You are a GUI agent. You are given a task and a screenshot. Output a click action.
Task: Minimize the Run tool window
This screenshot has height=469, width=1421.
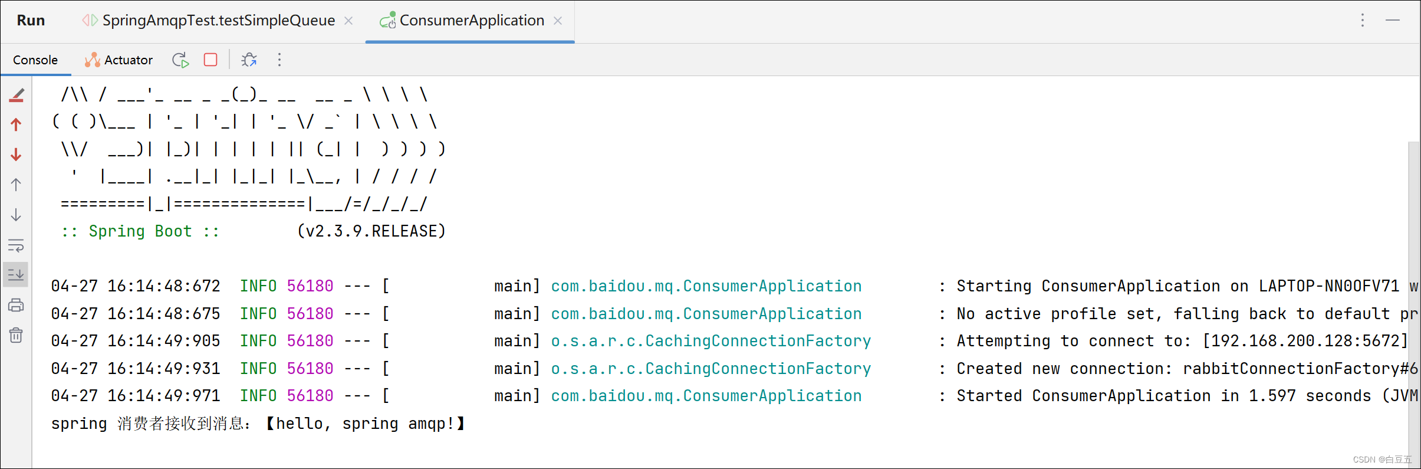(x=1393, y=21)
